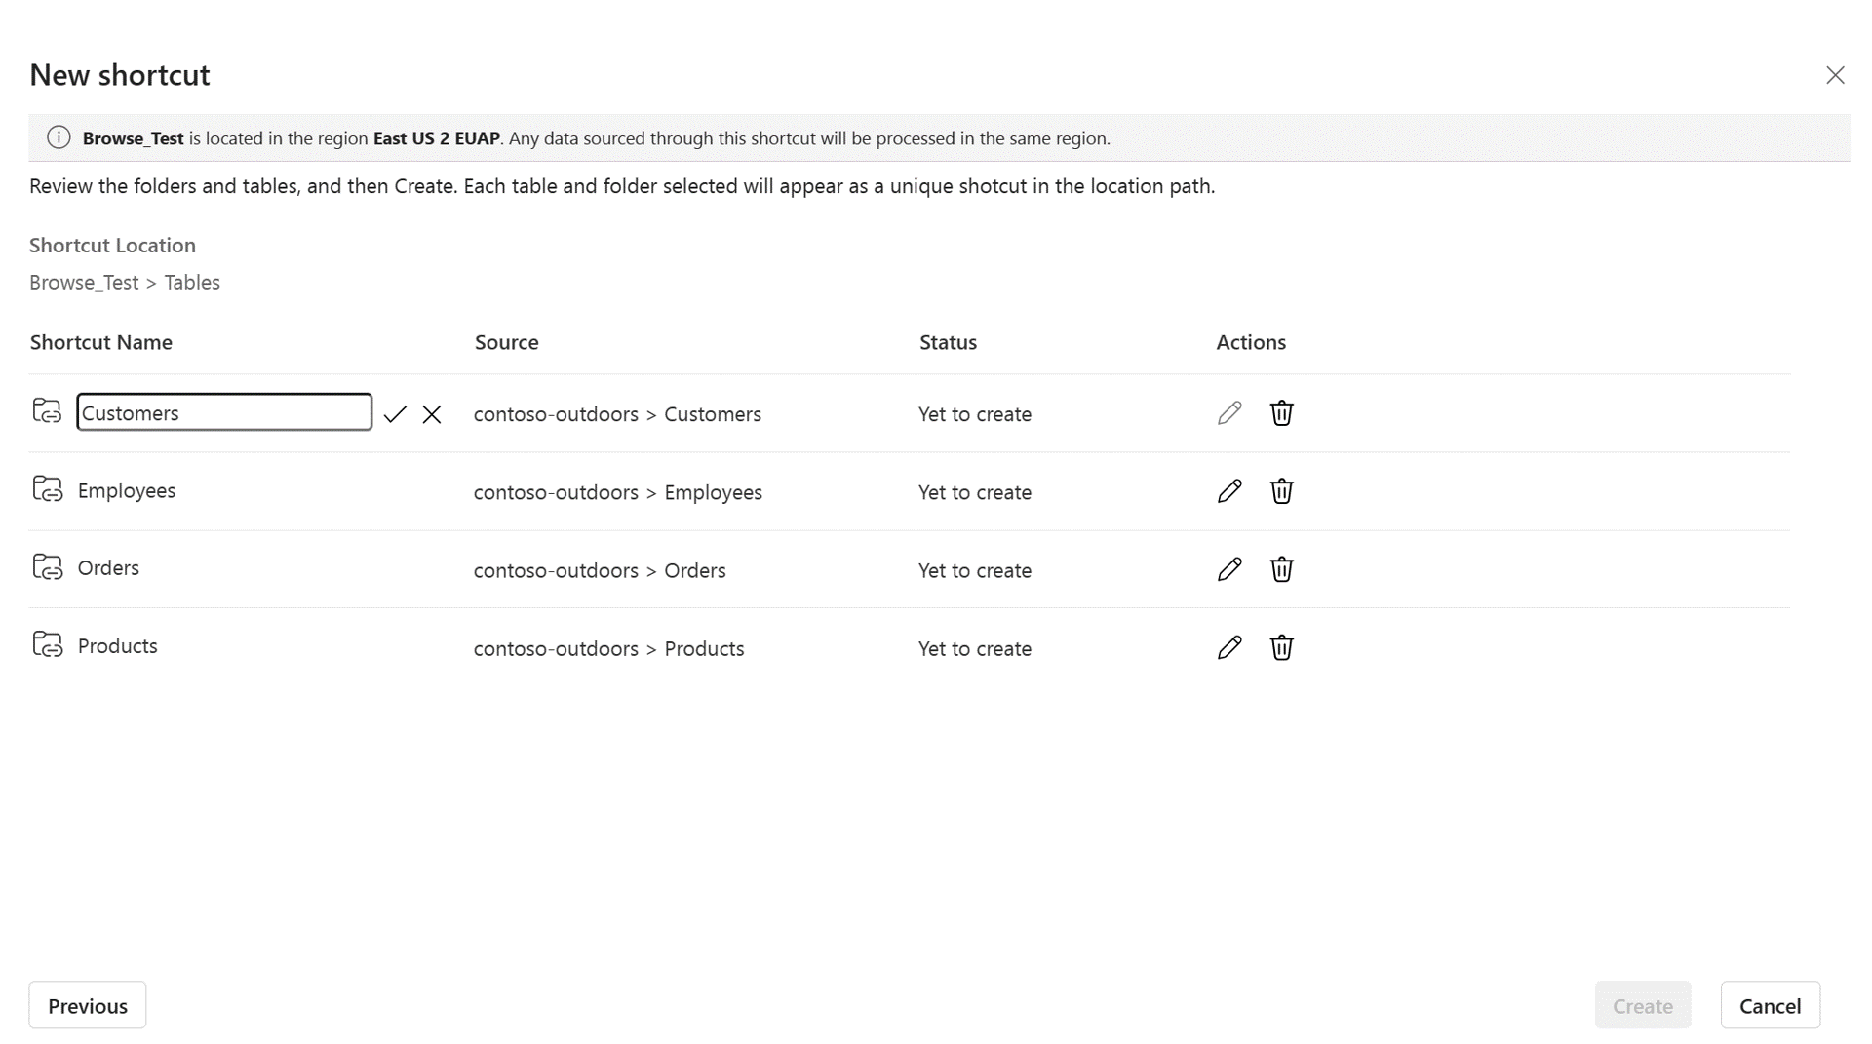Select the Employees shortcut name text

[x=127, y=490]
